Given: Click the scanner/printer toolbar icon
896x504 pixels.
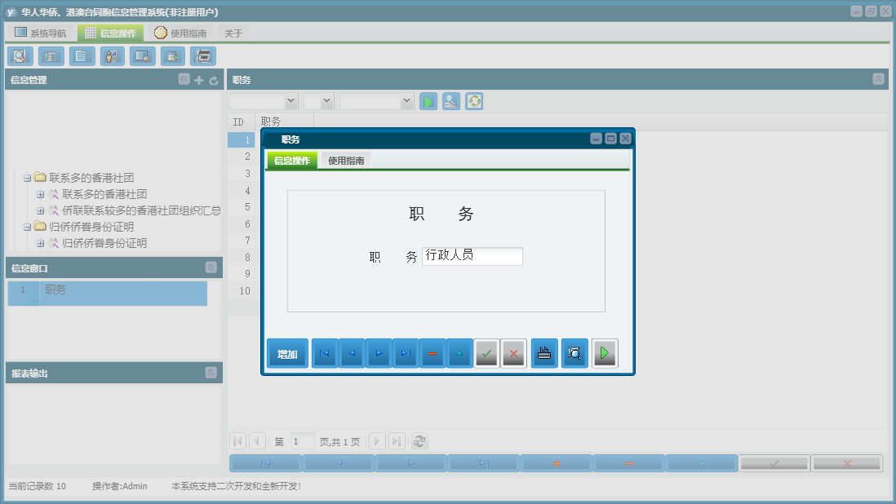Looking at the screenshot, I should pos(203,56).
